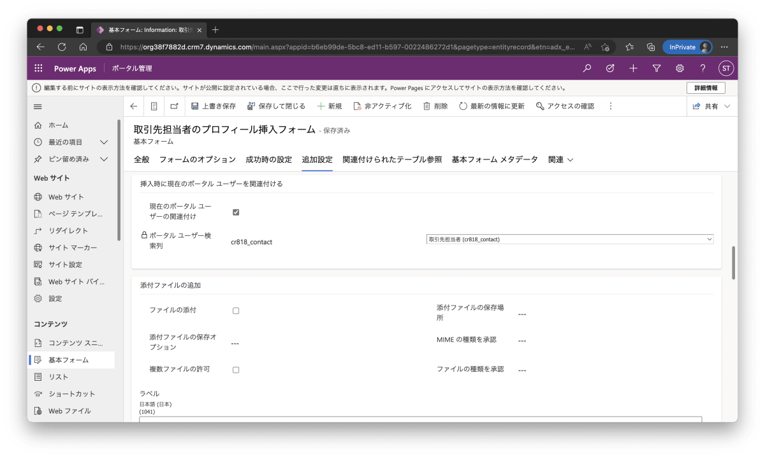The height and width of the screenshot is (458, 765).
Task: Uncheck 現在のポータル ユーザーの関連付け checkbox
Action: [x=236, y=212]
